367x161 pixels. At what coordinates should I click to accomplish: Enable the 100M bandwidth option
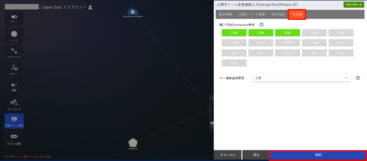(x=234, y=43)
